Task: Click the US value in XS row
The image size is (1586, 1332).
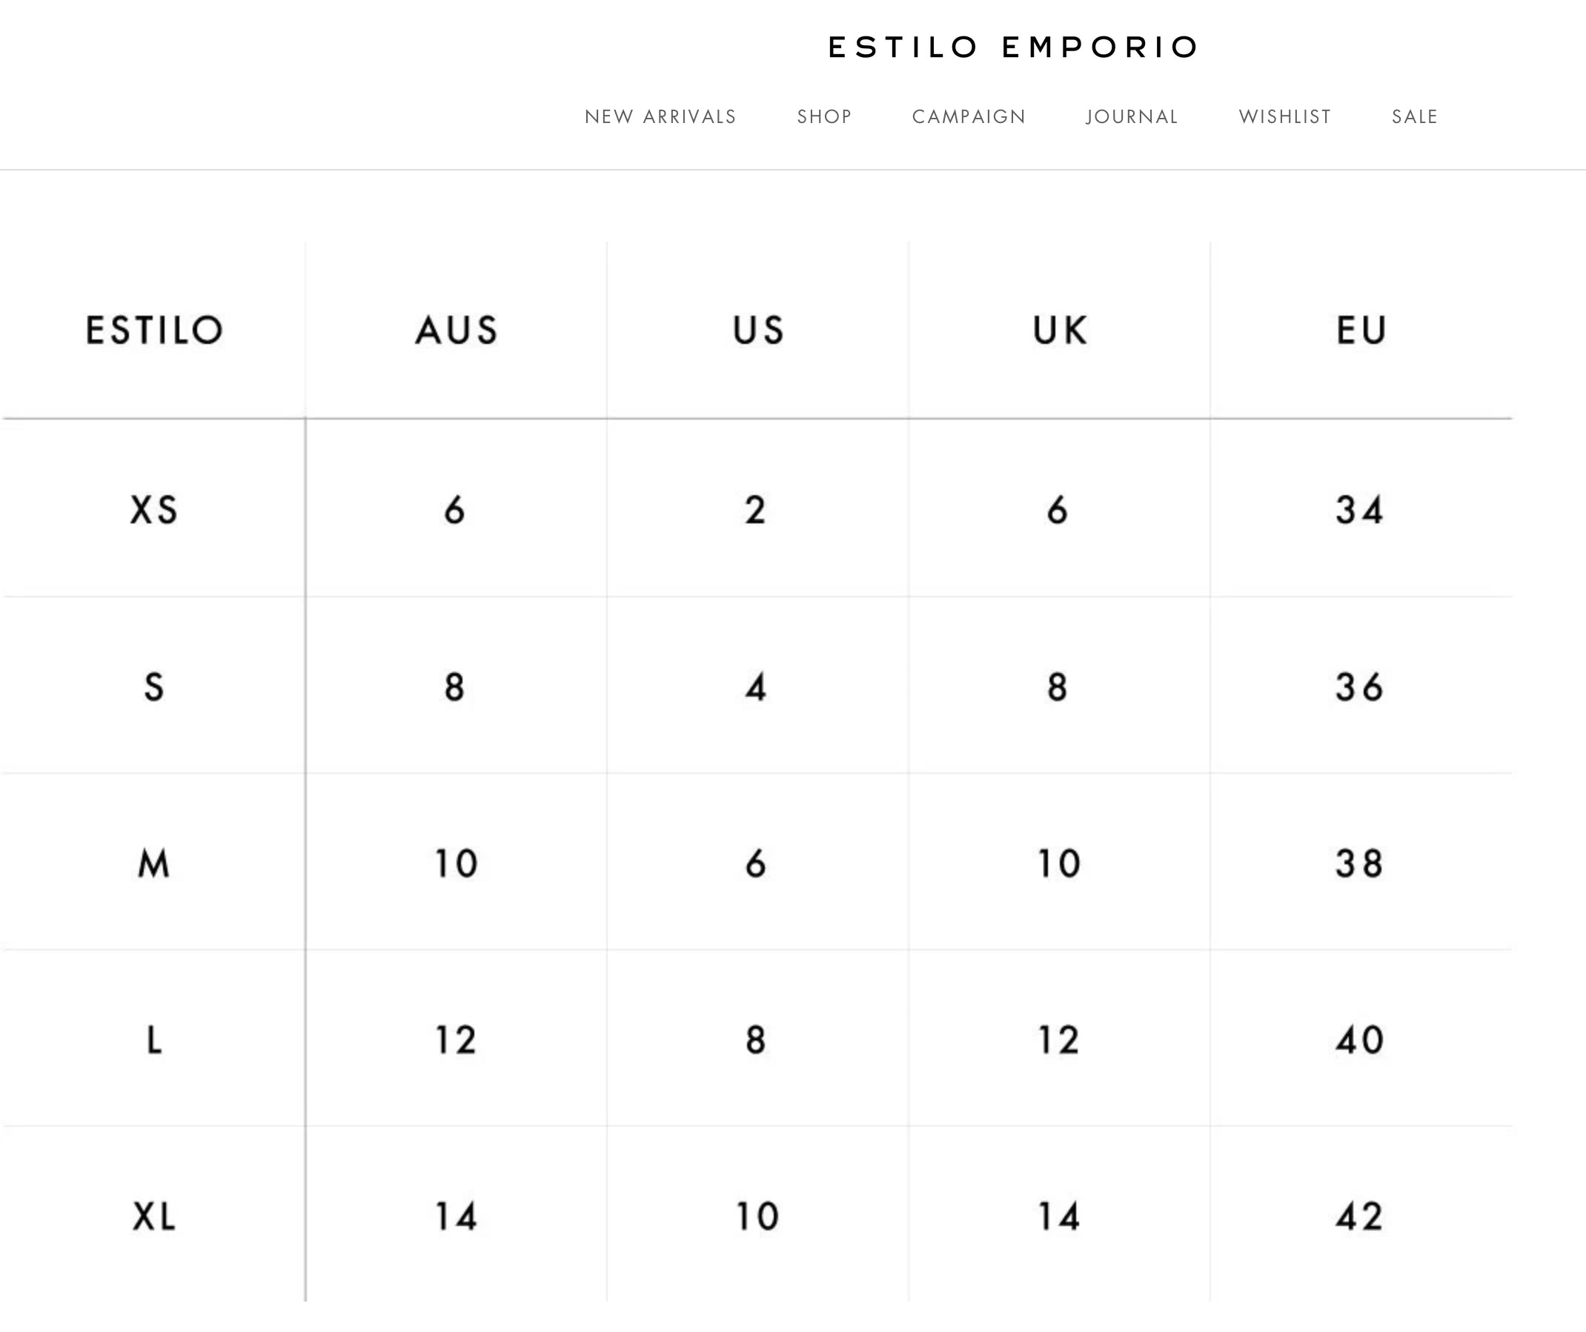Action: [755, 509]
